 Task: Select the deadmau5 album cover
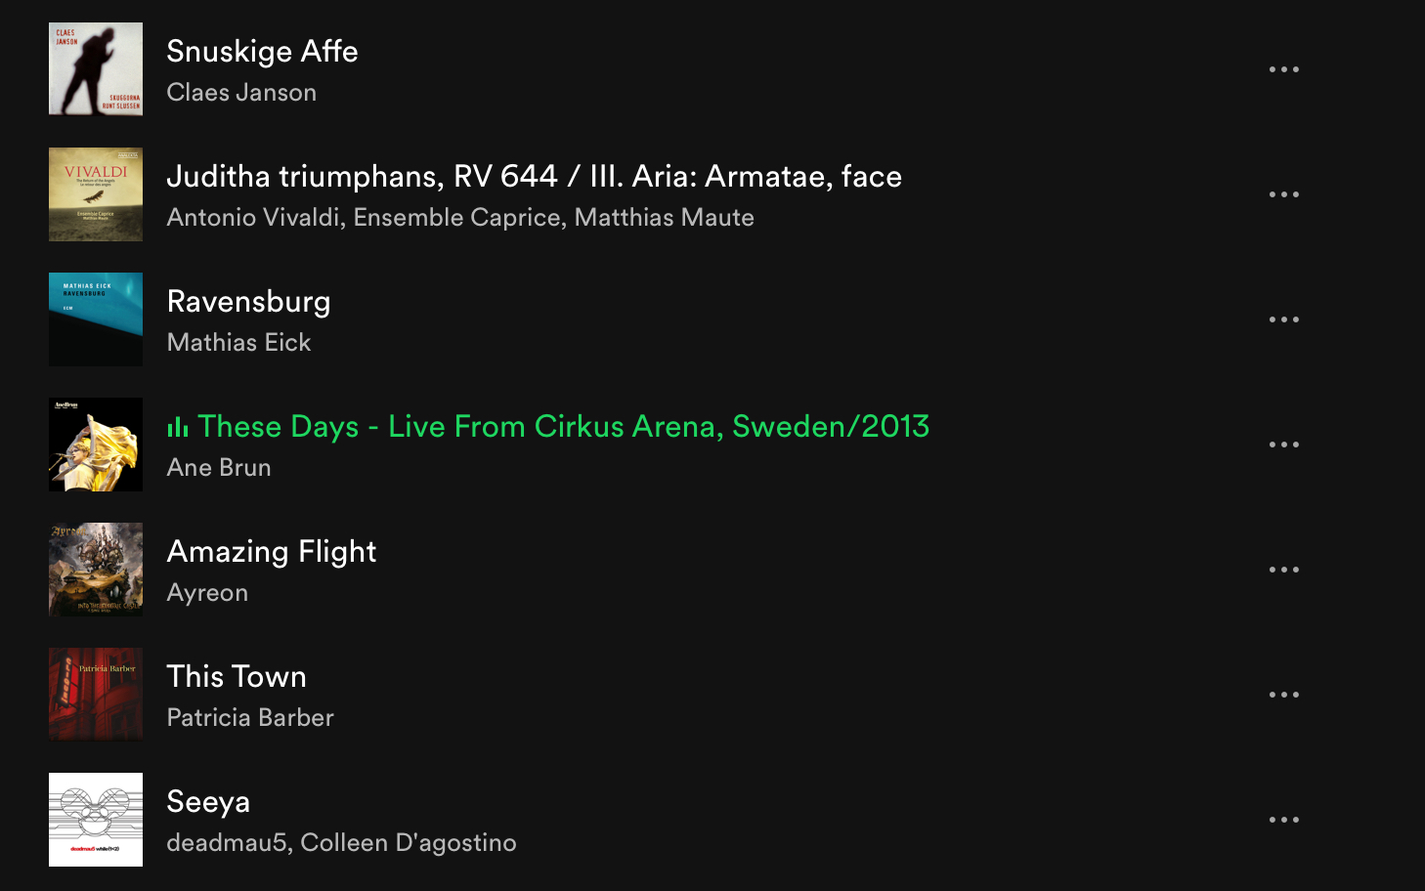click(x=96, y=820)
